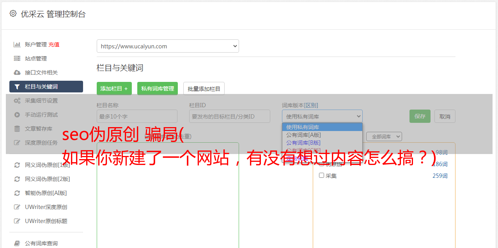Viewport: 498px width, 248px height.
Task: Focus the 栏目名称 input field
Action: (137, 116)
